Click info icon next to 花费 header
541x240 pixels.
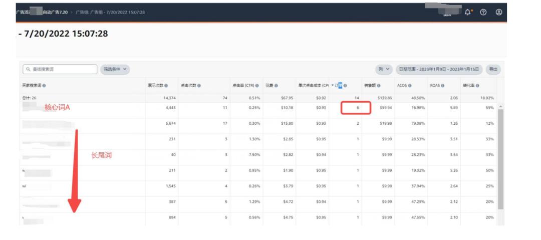pos(277,86)
